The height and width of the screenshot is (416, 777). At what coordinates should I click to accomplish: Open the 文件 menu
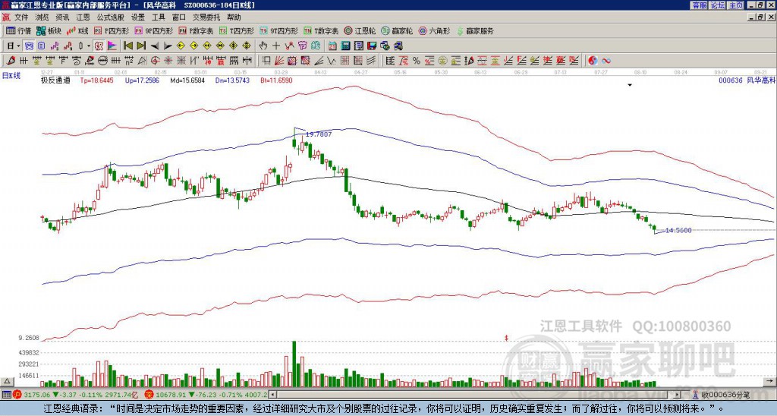point(21,17)
